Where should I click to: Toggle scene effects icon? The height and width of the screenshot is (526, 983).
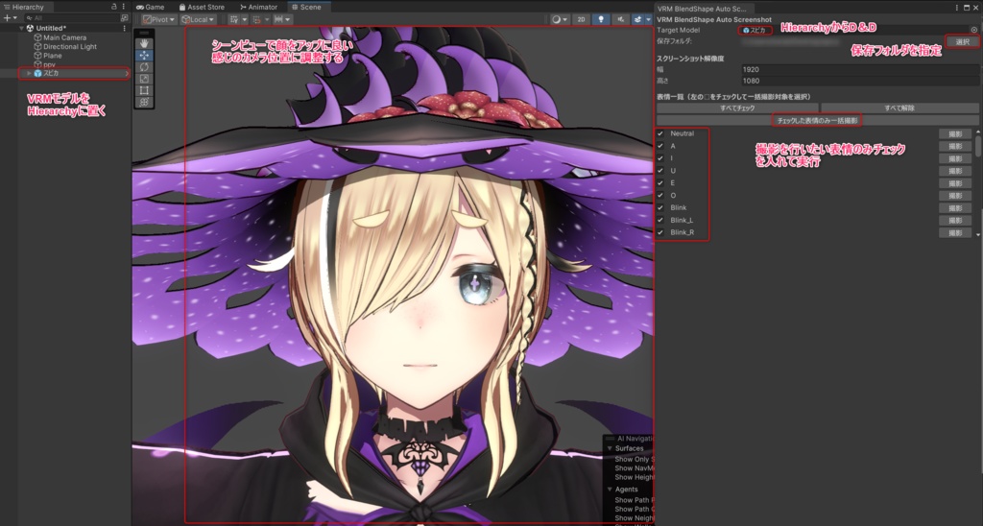tap(637, 19)
